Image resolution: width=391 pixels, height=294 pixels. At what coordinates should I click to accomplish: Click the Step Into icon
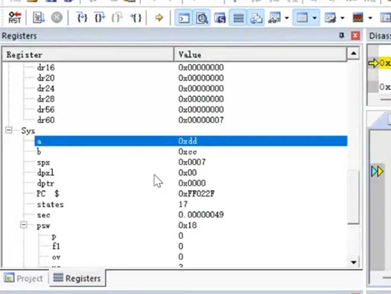coord(82,18)
